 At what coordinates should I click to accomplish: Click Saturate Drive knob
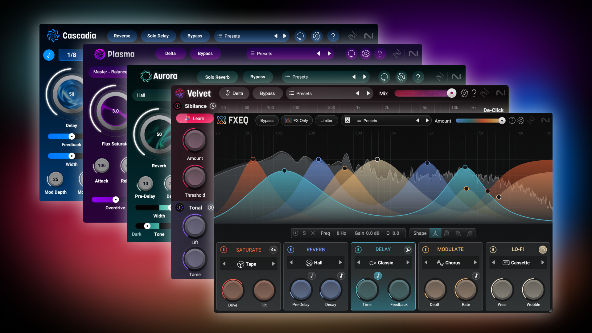click(x=233, y=290)
